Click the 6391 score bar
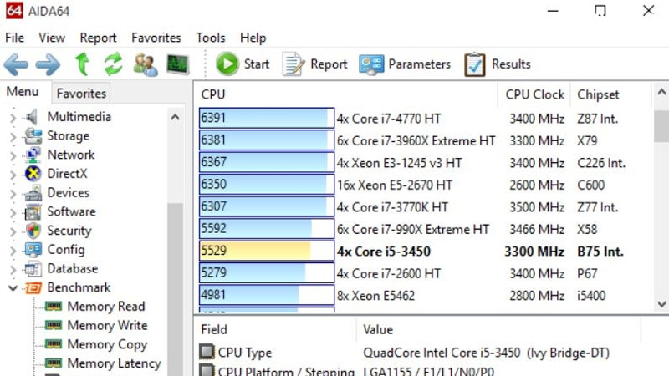The height and width of the screenshot is (376, 669). click(266, 118)
